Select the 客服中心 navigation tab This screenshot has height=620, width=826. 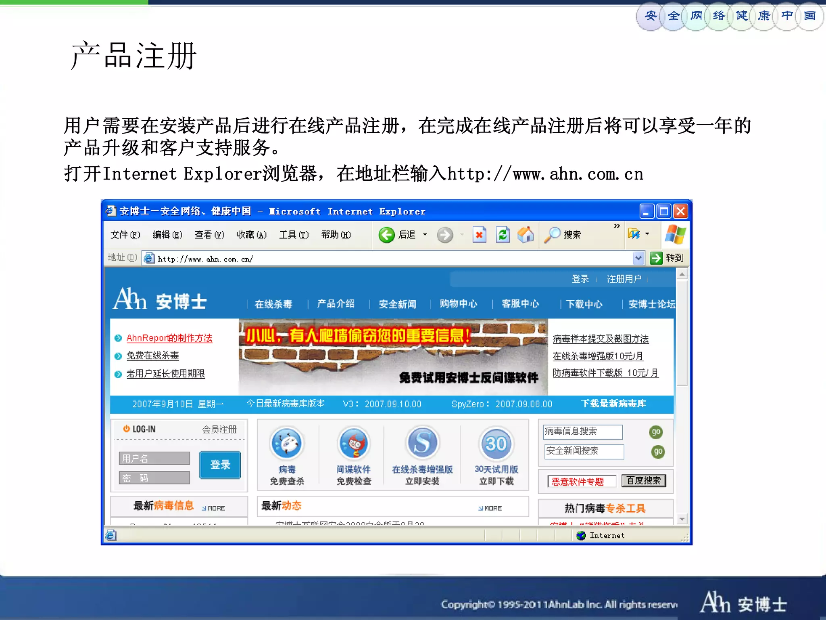(520, 304)
